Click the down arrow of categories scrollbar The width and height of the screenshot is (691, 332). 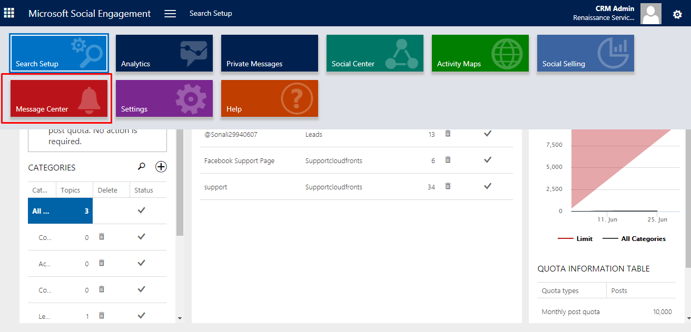[x=180, y=318]
